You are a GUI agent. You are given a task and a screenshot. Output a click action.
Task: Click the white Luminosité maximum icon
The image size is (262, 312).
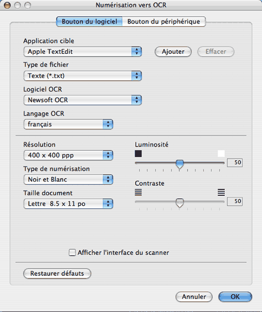221,153
